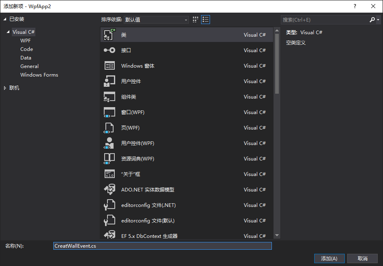This screenshot has height=266, width=383.
Task: Click the 取消 cancel button
Action: pyautogui.click(x=363, y=258)
